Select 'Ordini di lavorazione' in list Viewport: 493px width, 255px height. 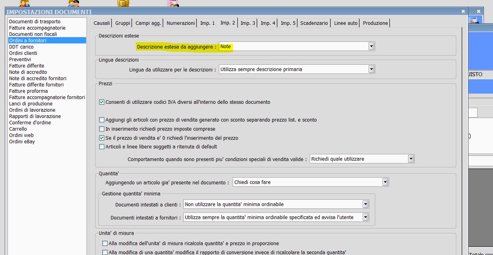(x=47, y=110)
